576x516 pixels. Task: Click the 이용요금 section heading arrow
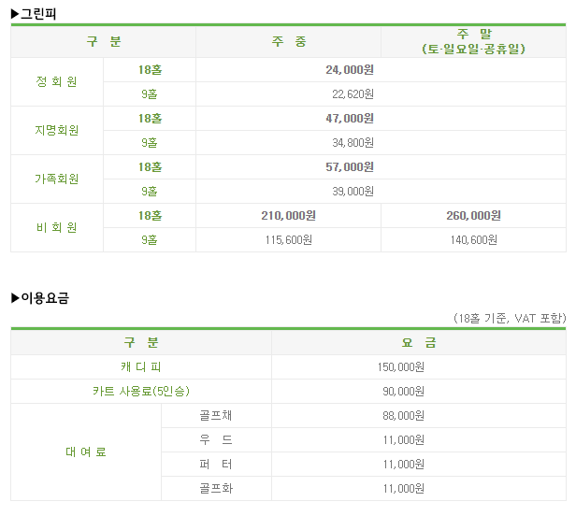click(x=15, y=298)
